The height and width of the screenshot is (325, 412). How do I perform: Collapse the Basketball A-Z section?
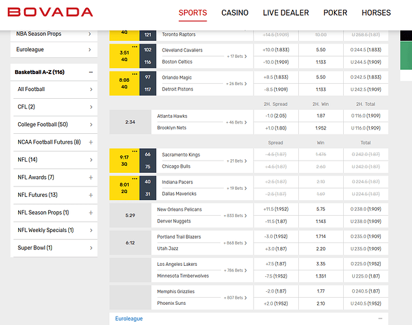coord(90,72)
